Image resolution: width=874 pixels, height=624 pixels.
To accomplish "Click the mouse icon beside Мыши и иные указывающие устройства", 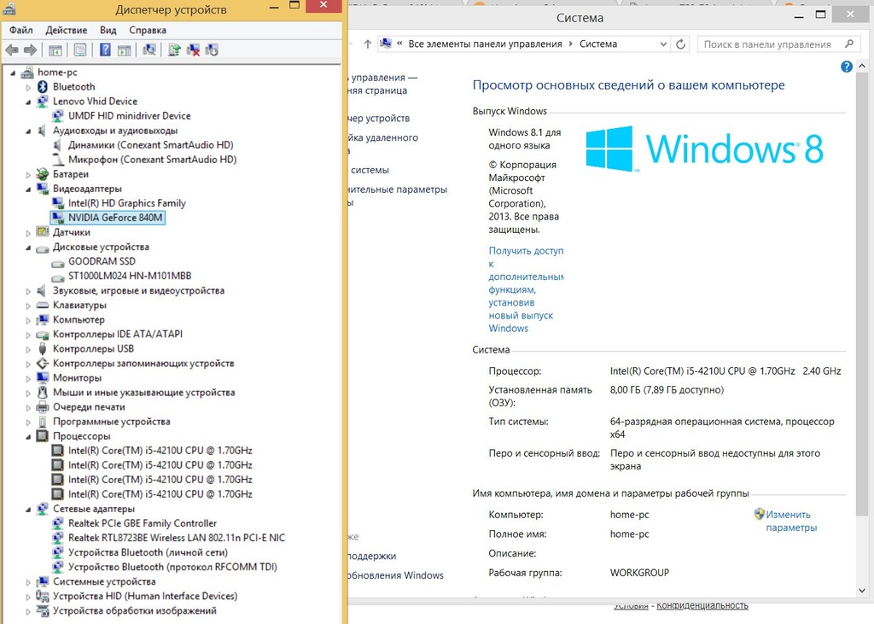I will point(43,392).
